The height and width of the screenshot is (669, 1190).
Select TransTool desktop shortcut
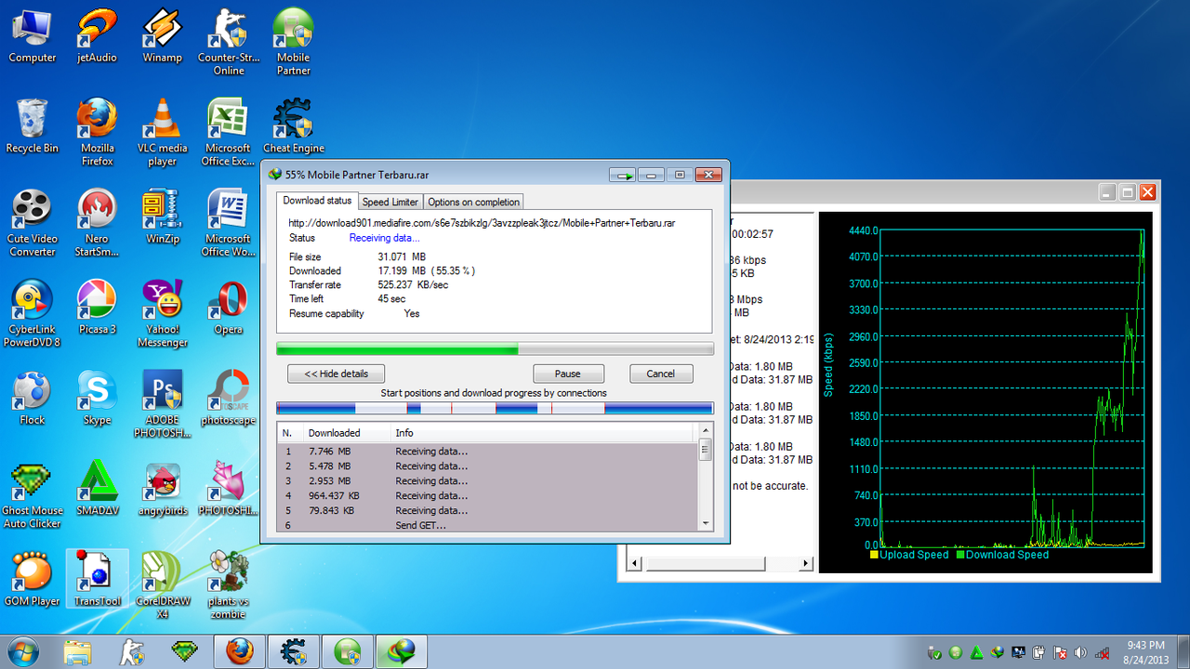click(98, 579)
